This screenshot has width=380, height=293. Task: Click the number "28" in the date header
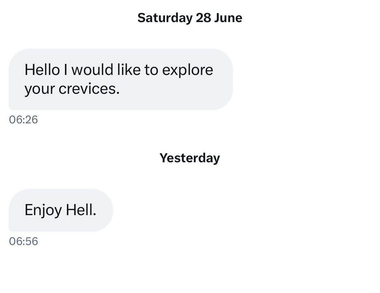tap(203, 18)
